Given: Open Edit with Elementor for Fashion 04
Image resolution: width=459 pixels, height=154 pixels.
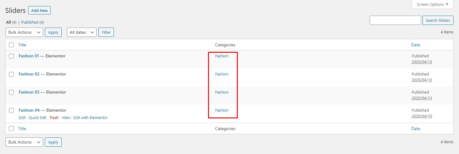Looking at the screenshot, I should [x=91, y=117].
